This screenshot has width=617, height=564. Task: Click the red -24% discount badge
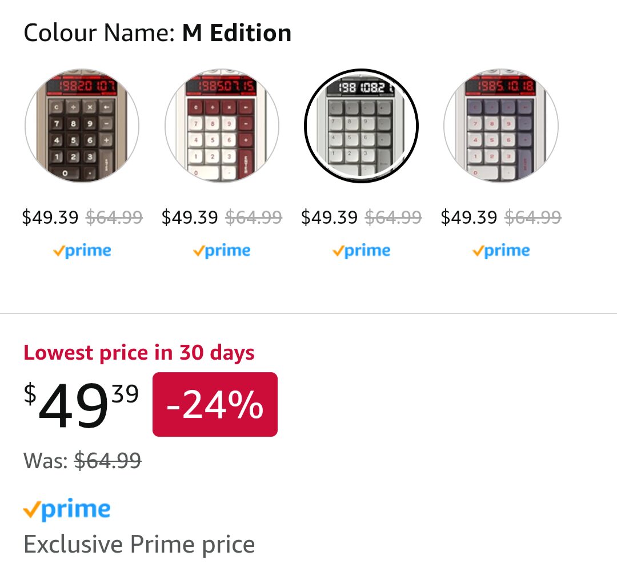pos(214,404)
